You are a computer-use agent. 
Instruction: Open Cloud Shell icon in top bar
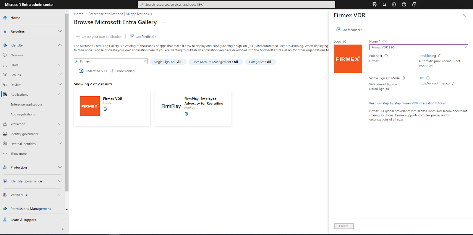click(x=375, y=4)
